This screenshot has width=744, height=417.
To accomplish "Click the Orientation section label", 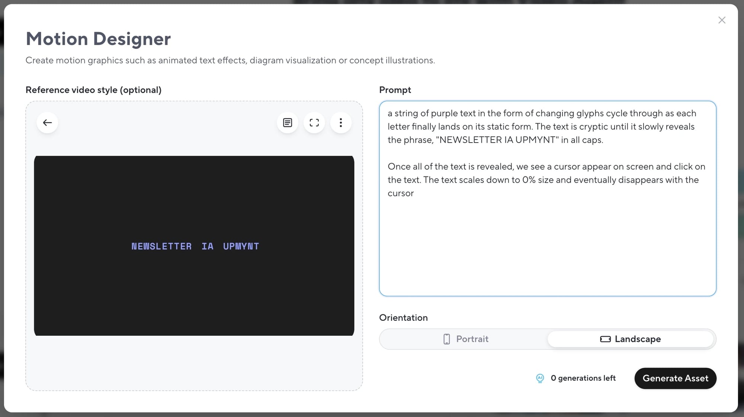I will (x=403, y=317).
